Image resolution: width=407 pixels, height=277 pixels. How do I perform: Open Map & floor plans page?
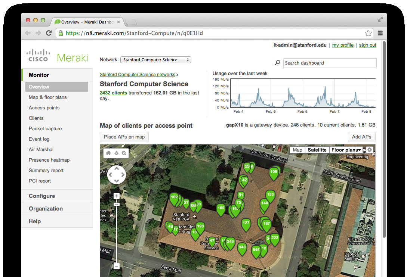48,97
